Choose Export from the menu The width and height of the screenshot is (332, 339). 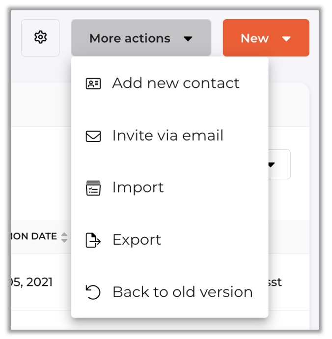pos(169,240)
